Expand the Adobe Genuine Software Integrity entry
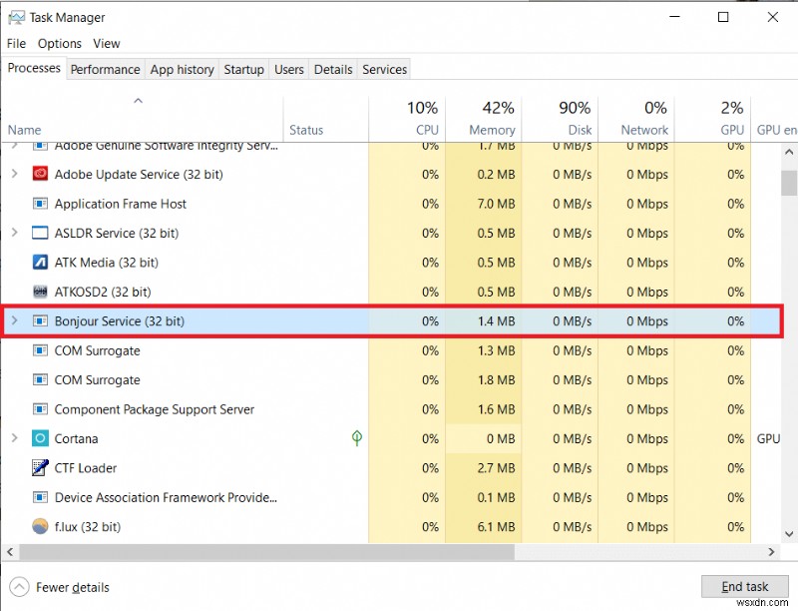This screenshot has width=798, height=611. pyautogui.click(x=16, y=145)
